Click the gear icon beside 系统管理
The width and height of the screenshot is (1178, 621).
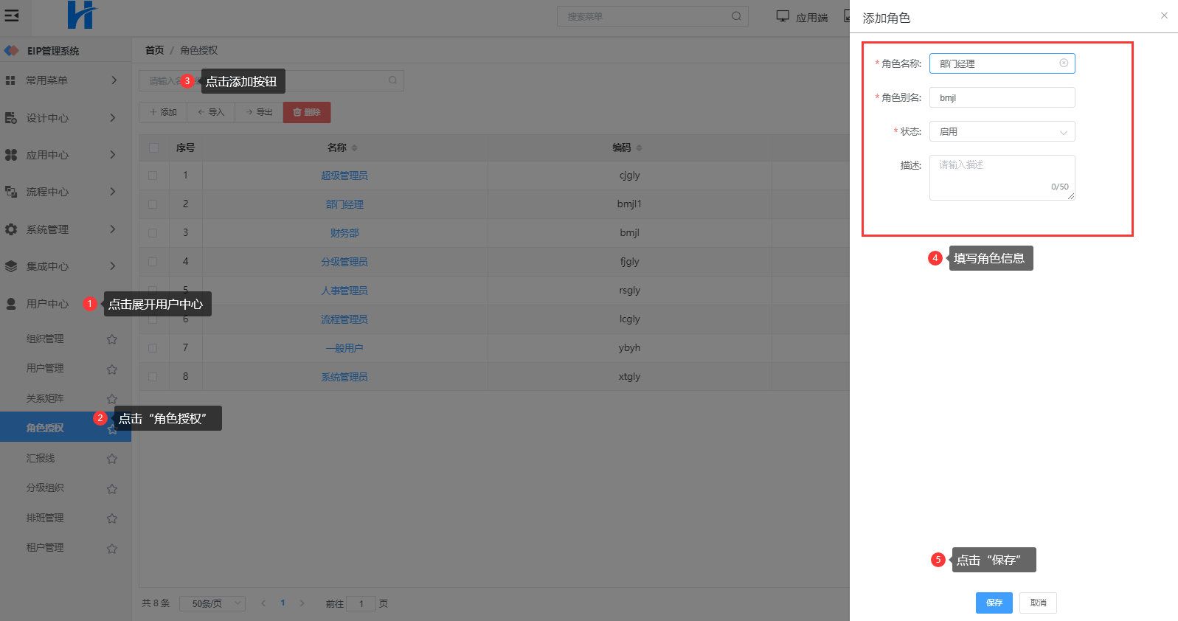[x=11, y=229]
